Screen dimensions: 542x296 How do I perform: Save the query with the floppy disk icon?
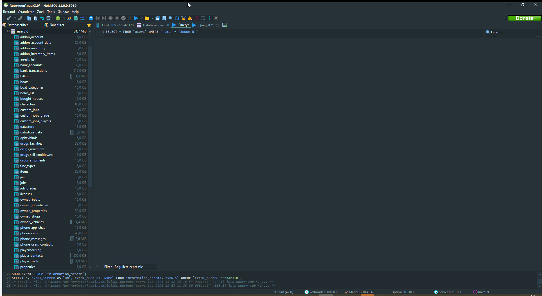(157, 18)
